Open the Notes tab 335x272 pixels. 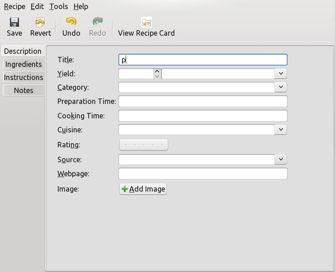pos(24,90)
